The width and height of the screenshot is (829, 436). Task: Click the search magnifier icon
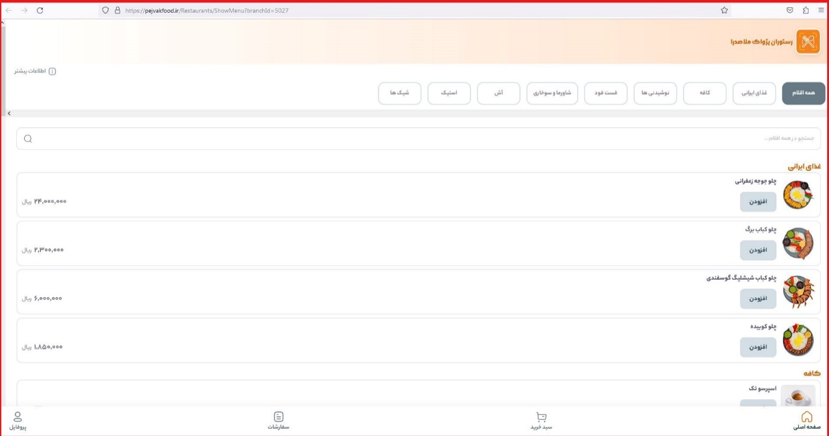click(28, 139)
